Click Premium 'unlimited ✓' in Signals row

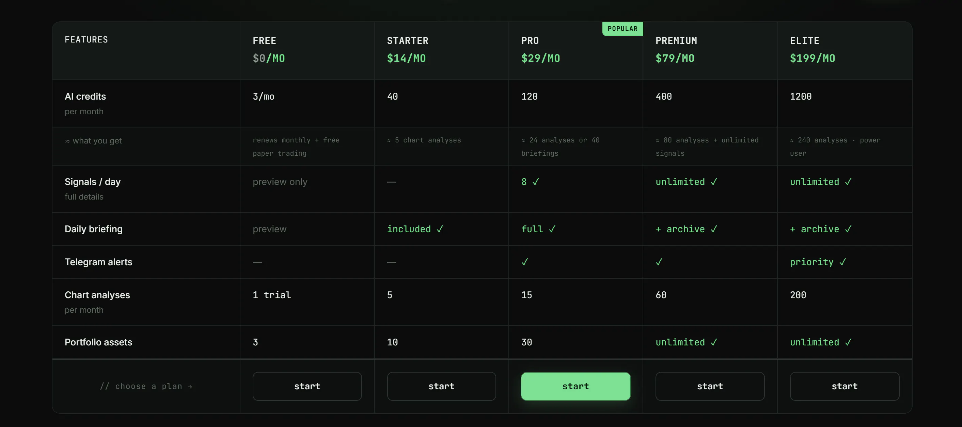click(687, 182)
